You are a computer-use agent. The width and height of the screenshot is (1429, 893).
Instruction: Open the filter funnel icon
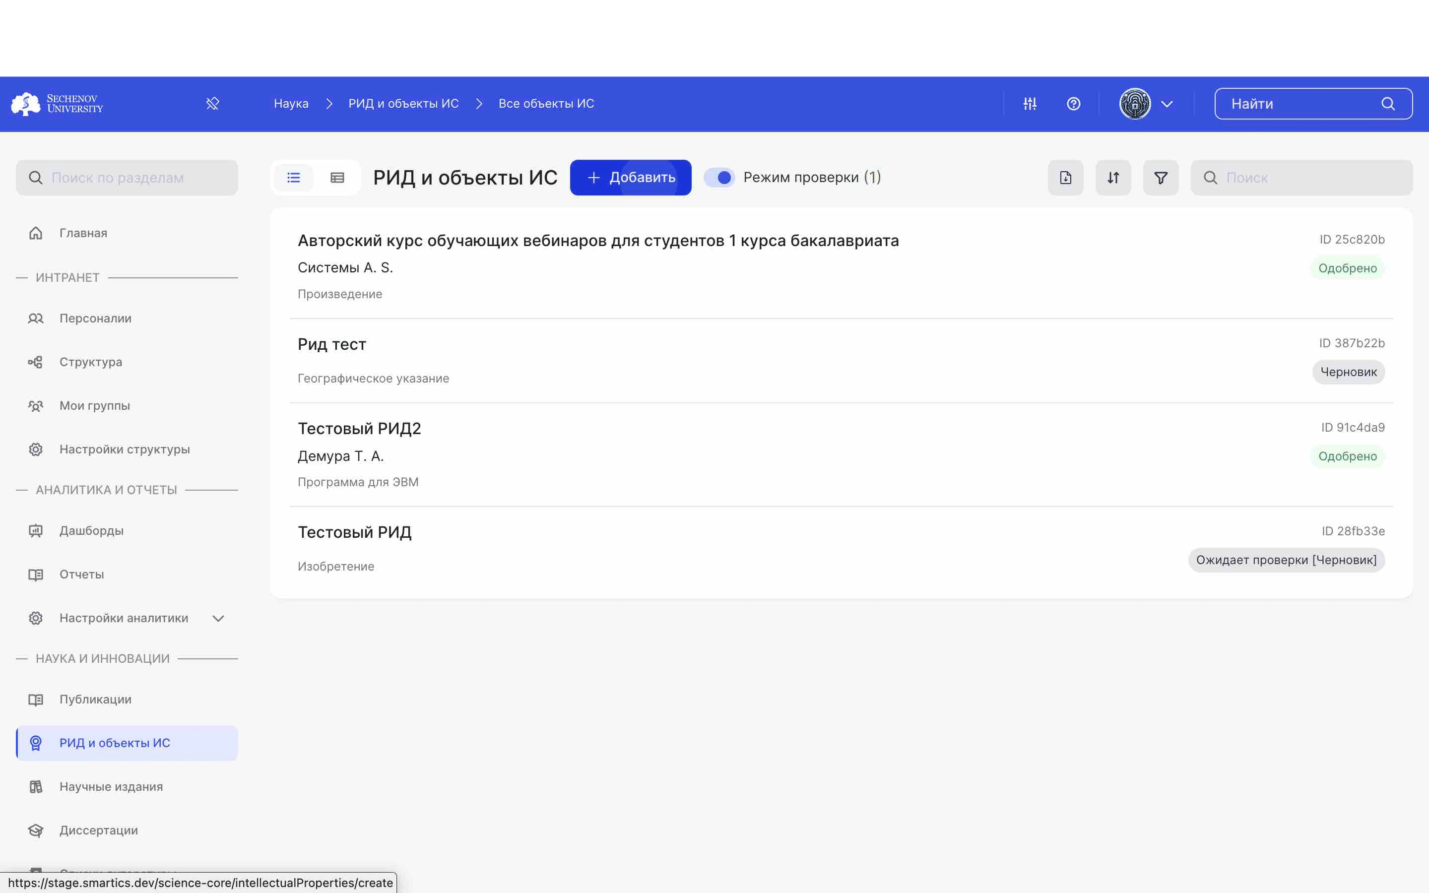coord(1161,177)
